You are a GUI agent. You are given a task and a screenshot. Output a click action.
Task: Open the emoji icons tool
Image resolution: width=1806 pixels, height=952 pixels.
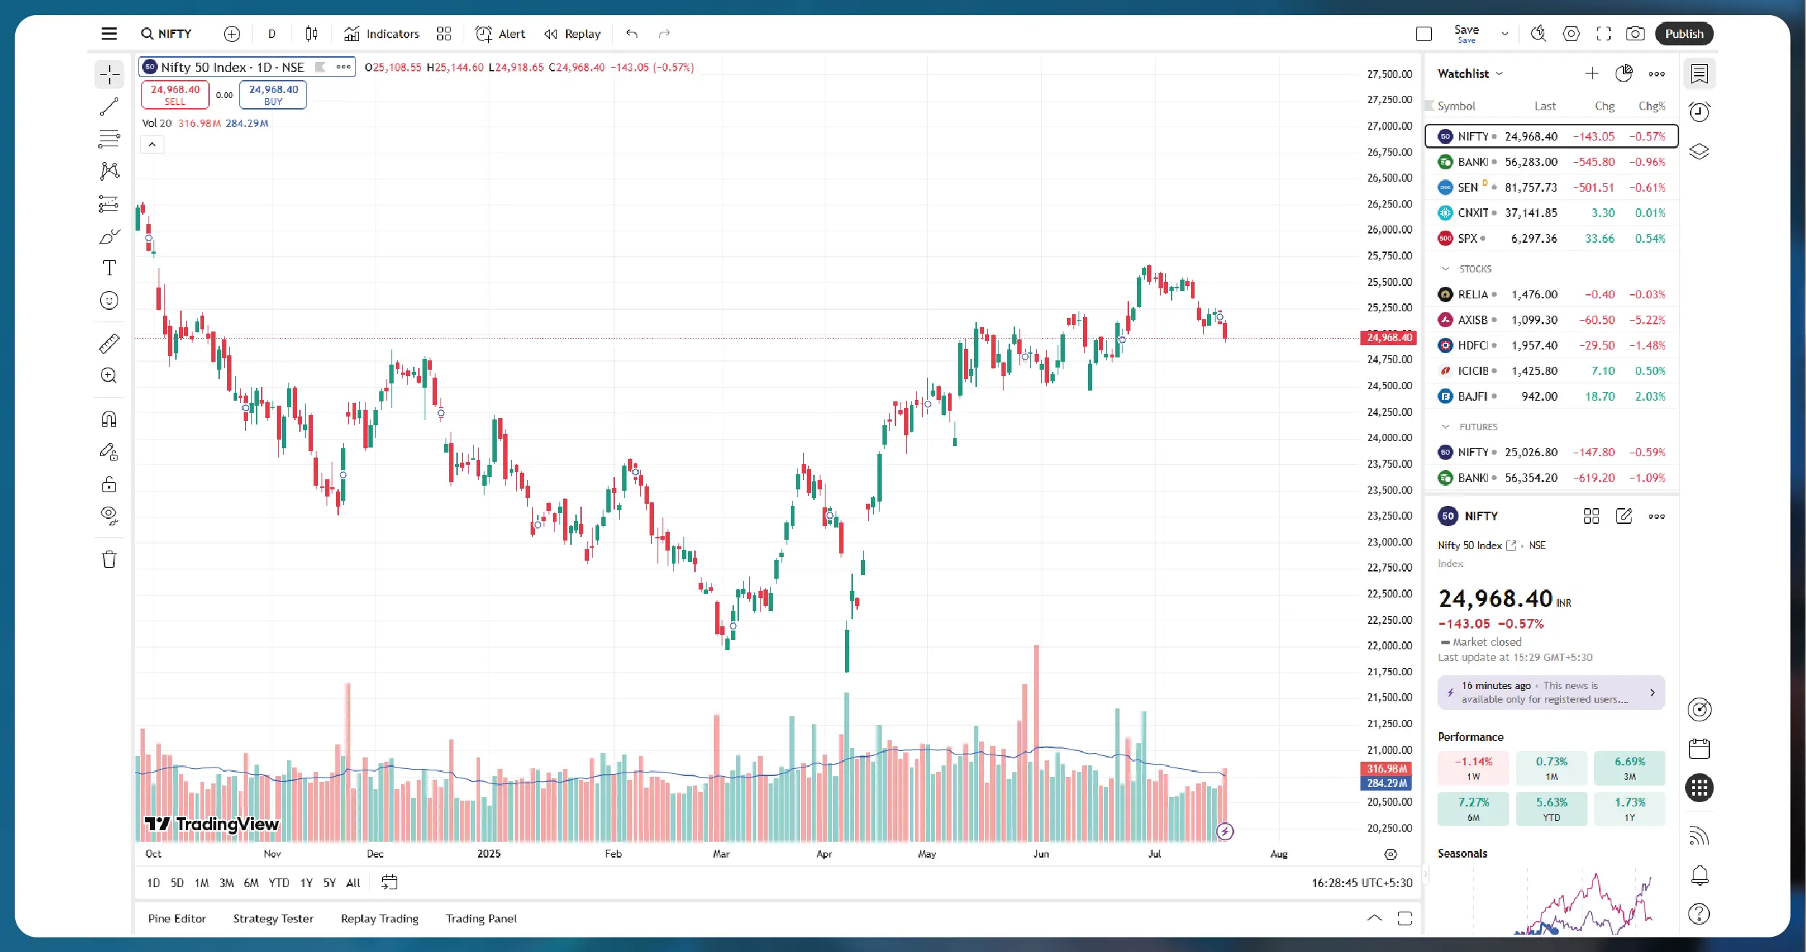pyautogui.click(x=110, y=301)
